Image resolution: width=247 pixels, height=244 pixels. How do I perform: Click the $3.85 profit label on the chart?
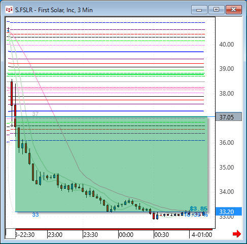pos(199,209)
